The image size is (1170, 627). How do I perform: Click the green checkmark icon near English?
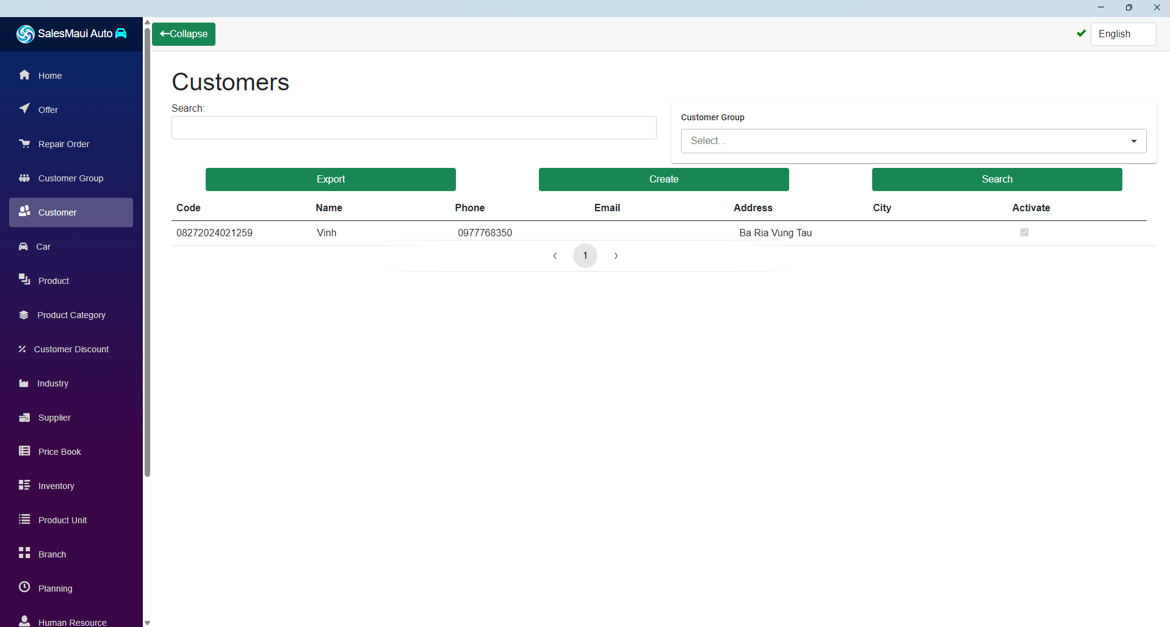pyautogui.click(x=1082, y=33)
